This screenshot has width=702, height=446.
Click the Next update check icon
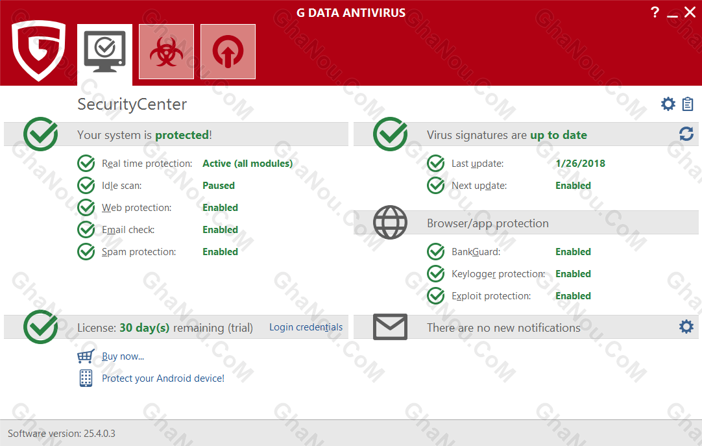point(435,186)
